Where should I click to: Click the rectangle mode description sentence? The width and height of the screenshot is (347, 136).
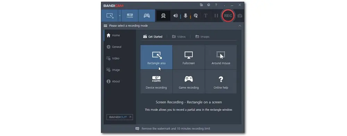pos(189,110)
